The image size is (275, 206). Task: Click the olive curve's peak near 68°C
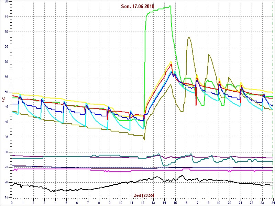click(189, 37)
